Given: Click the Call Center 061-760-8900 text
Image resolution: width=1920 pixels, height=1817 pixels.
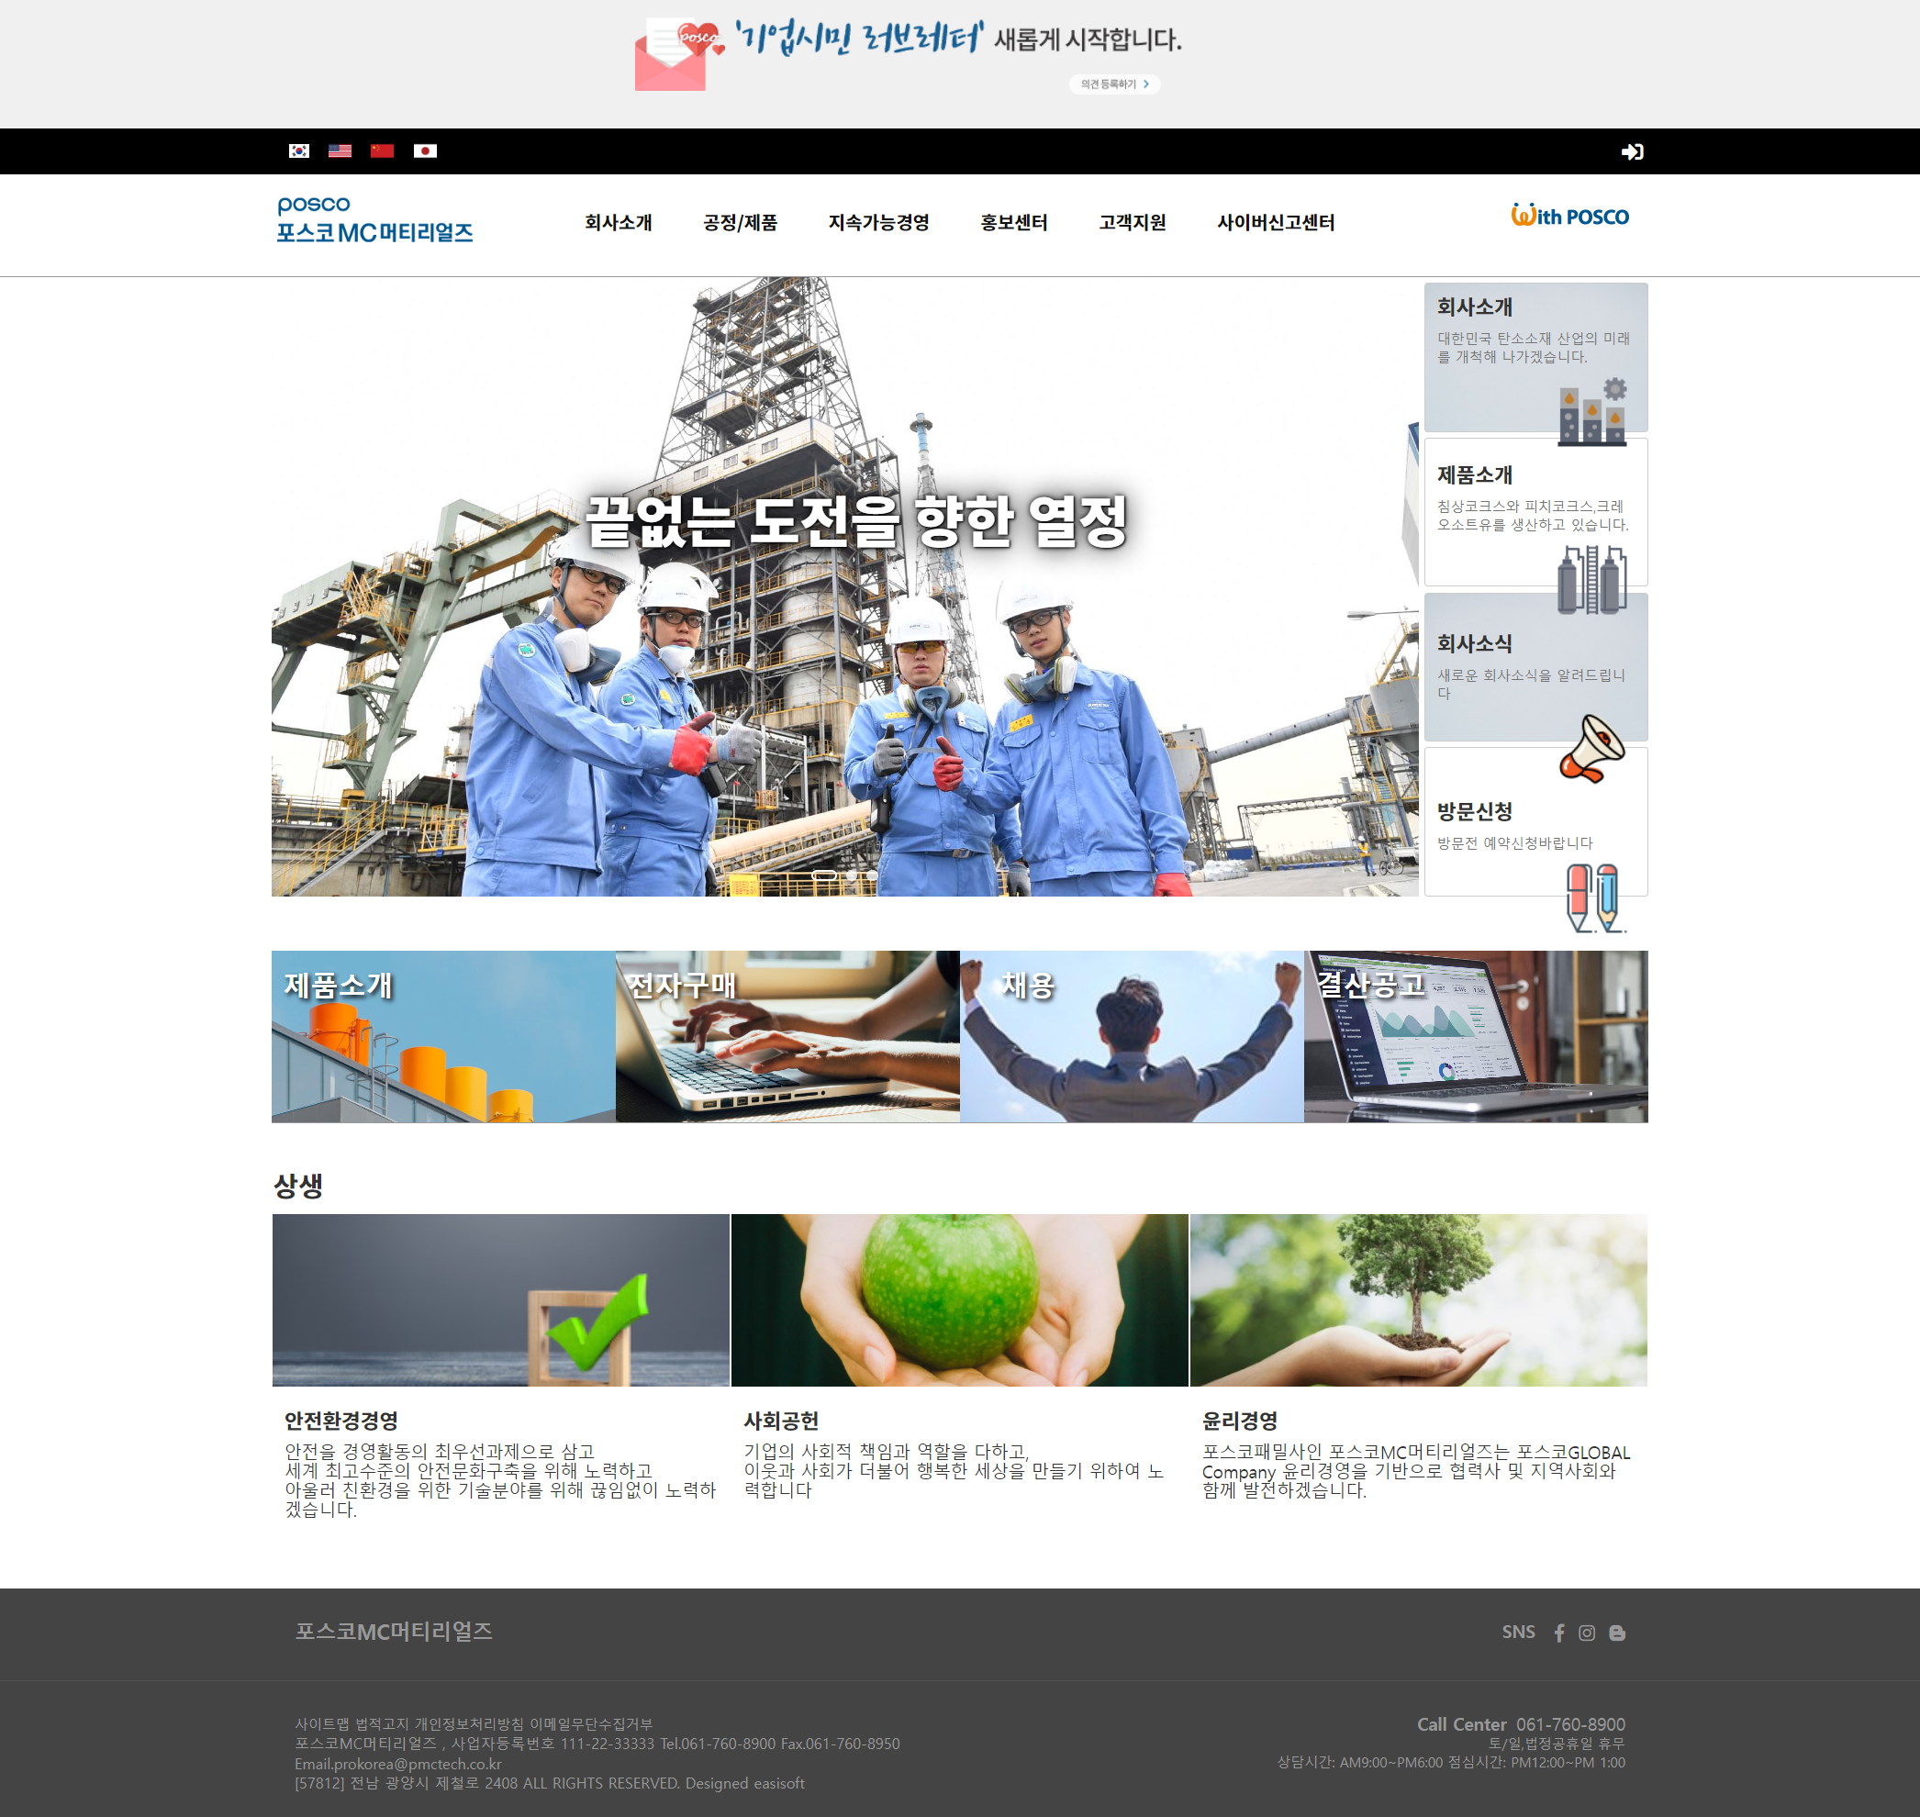Looking at the screenshot, I should 1521,1725.
